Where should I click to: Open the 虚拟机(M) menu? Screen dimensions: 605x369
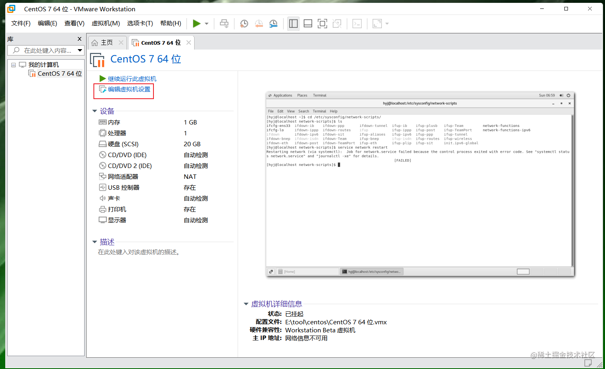106,23
